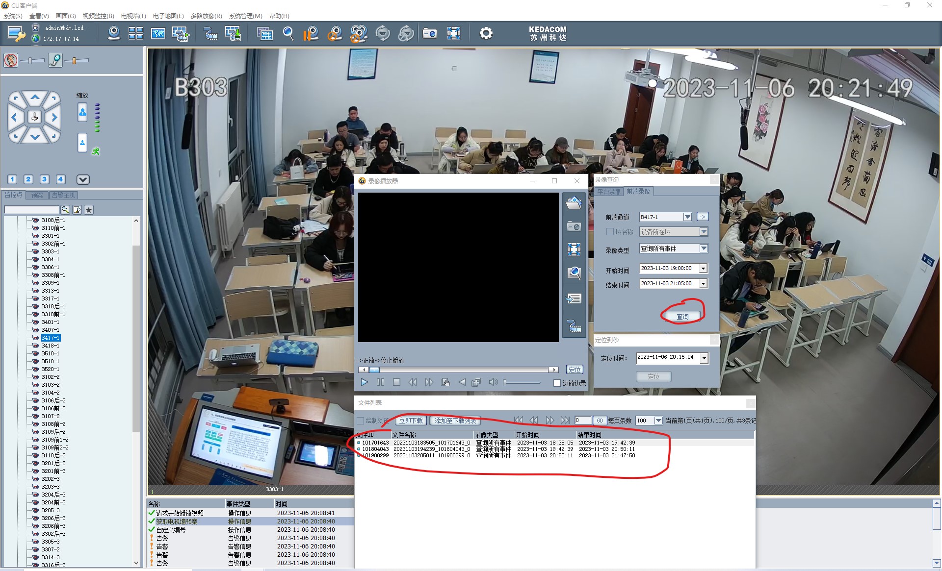Click play button in record player
Screen dimensions: 942x571
(x=364, y=382)
